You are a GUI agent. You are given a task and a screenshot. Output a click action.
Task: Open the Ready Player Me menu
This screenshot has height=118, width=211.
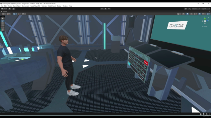coord(35,6)
